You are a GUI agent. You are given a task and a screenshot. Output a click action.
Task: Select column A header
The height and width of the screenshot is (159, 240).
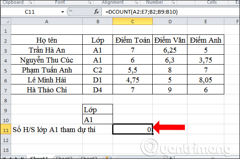pyautogui.click(x=47, y=22)
